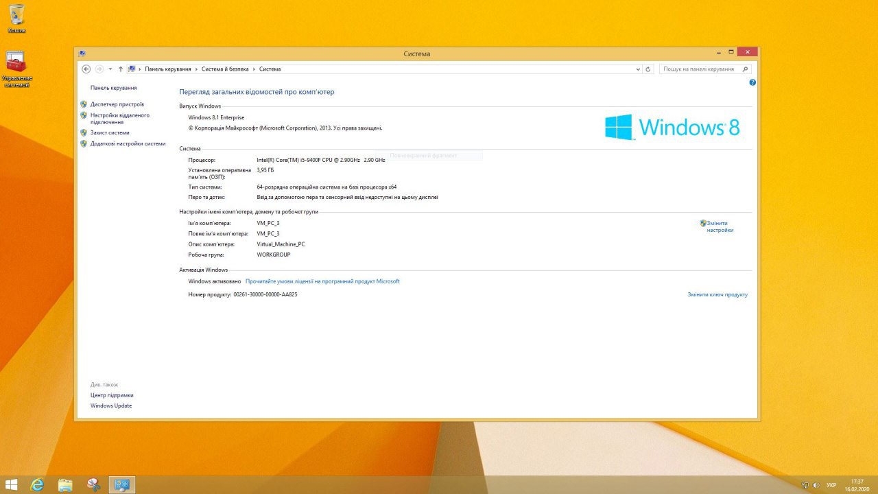Select product ID '00261-30000-00000-AA825'

(265, 294)
